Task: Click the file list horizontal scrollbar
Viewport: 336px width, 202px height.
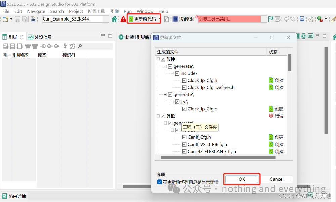Action: coord(218,157)
